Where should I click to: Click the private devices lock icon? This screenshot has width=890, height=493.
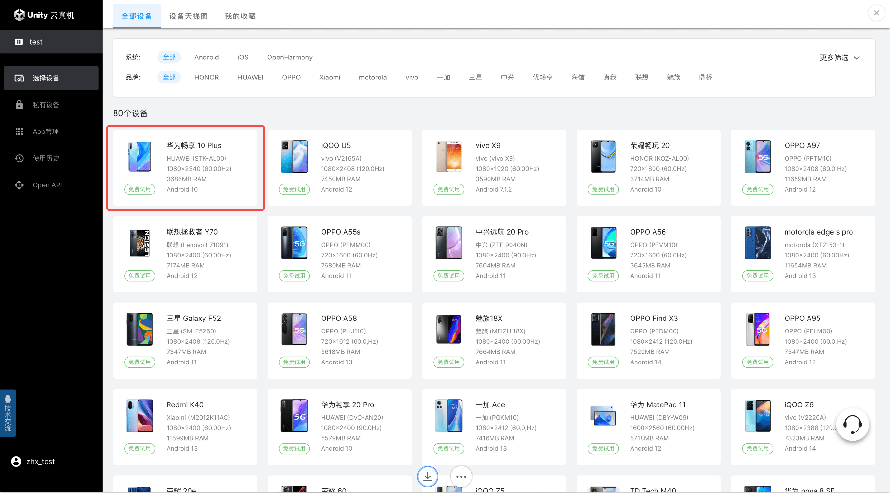[x=19, y=105]
